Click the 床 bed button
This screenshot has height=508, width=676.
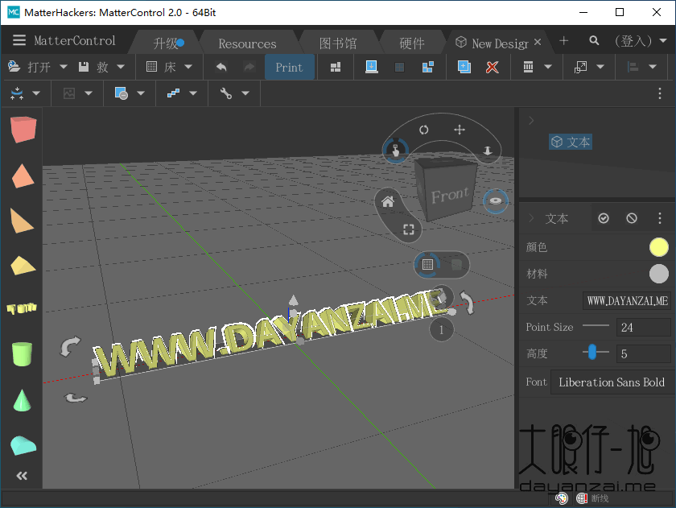[x=161, y=67]
